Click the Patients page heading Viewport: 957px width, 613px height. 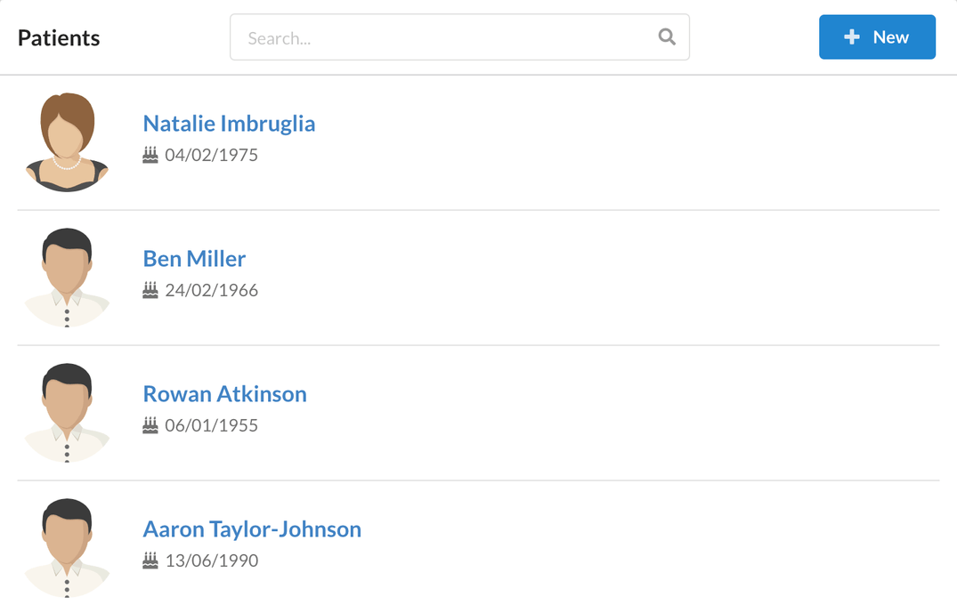(59, 38)
